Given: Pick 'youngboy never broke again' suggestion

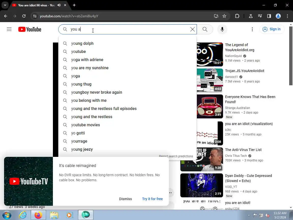Looking at the screenshot, I should [127, 92].
